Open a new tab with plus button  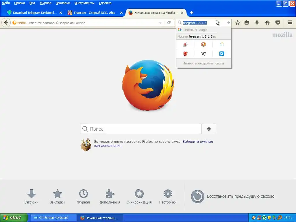(191, 13)
